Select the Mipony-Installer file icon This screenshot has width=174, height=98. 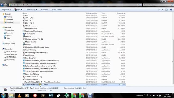(x=24, y=42)
